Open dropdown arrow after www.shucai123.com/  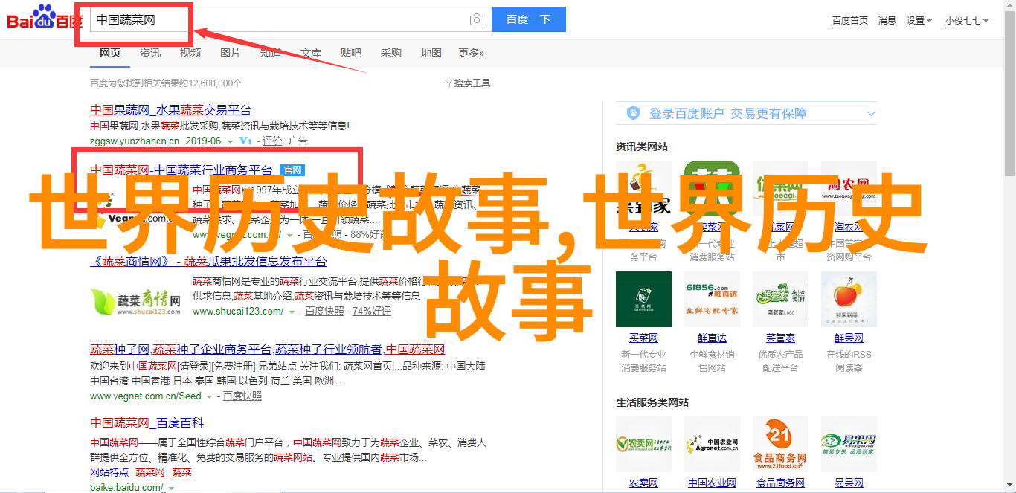coord(292,312)
